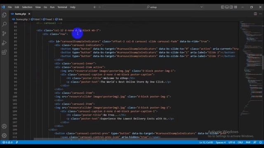The image size is (264, 148).
Task: Open the Accounts menu icon
Action: coord(4,126)
